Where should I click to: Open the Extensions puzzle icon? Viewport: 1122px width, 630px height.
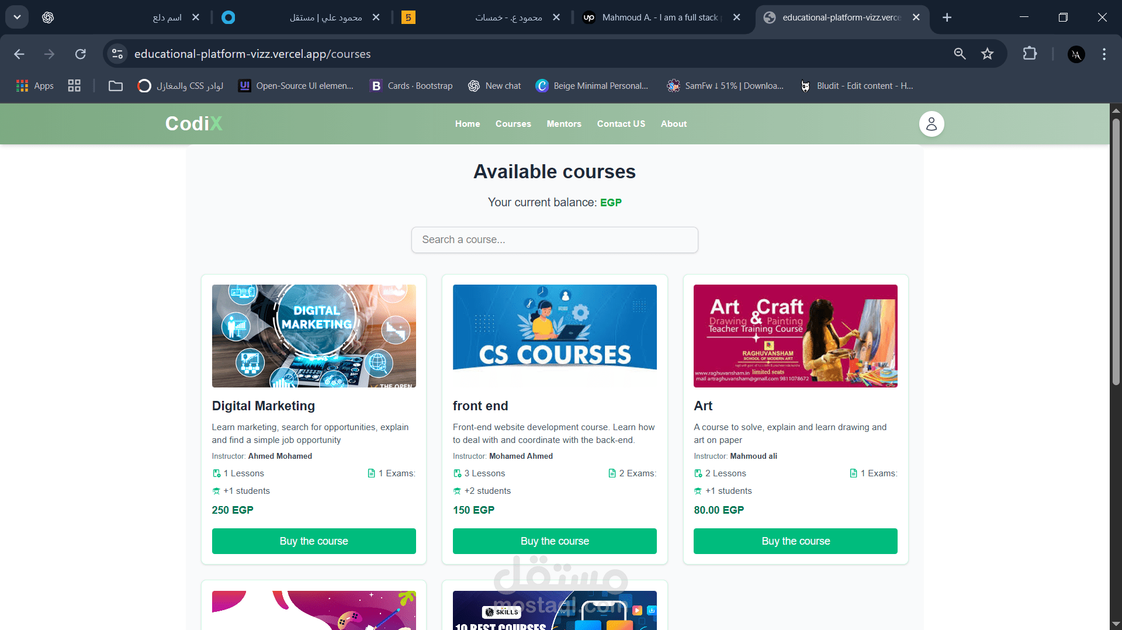pyautogui.click(x=1030, y=54)
